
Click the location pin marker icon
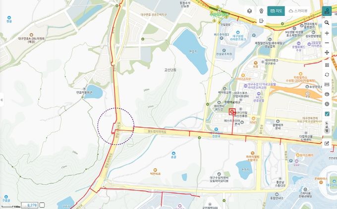261,11
